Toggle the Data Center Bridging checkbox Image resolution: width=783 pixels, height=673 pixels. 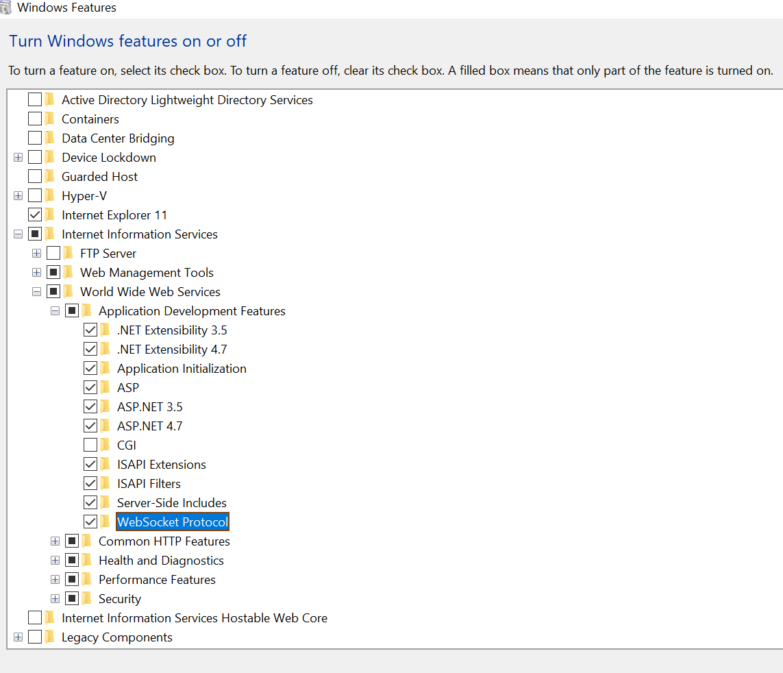click(x=35, y=138)
